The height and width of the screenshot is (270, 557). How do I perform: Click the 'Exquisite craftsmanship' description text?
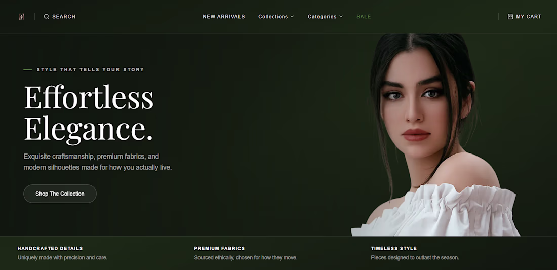98,162
